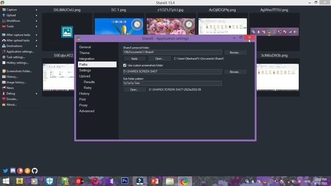Expand the Upload submenu arrow
331x186 pixels.
(x=37, y=15)
